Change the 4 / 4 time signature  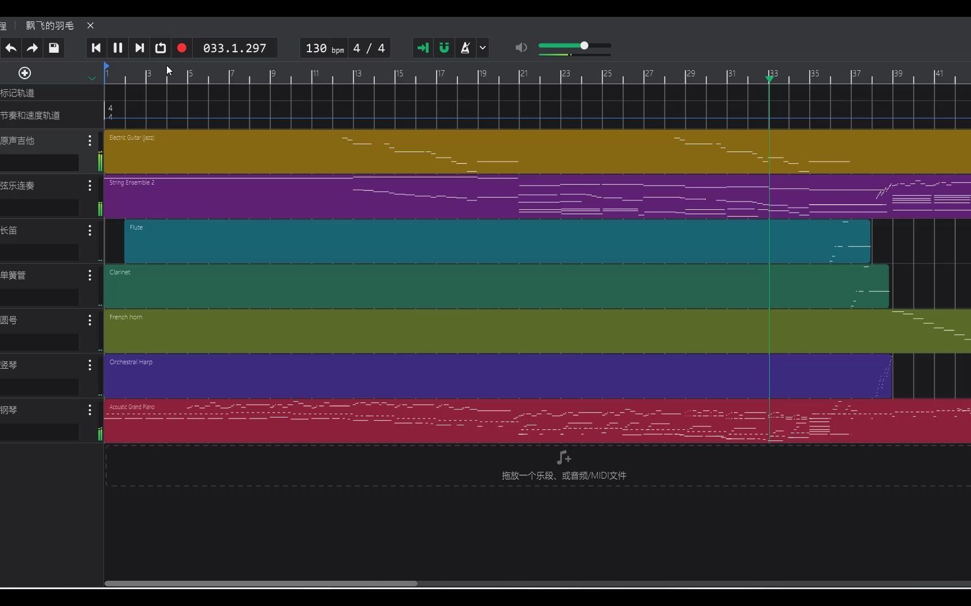369,48
